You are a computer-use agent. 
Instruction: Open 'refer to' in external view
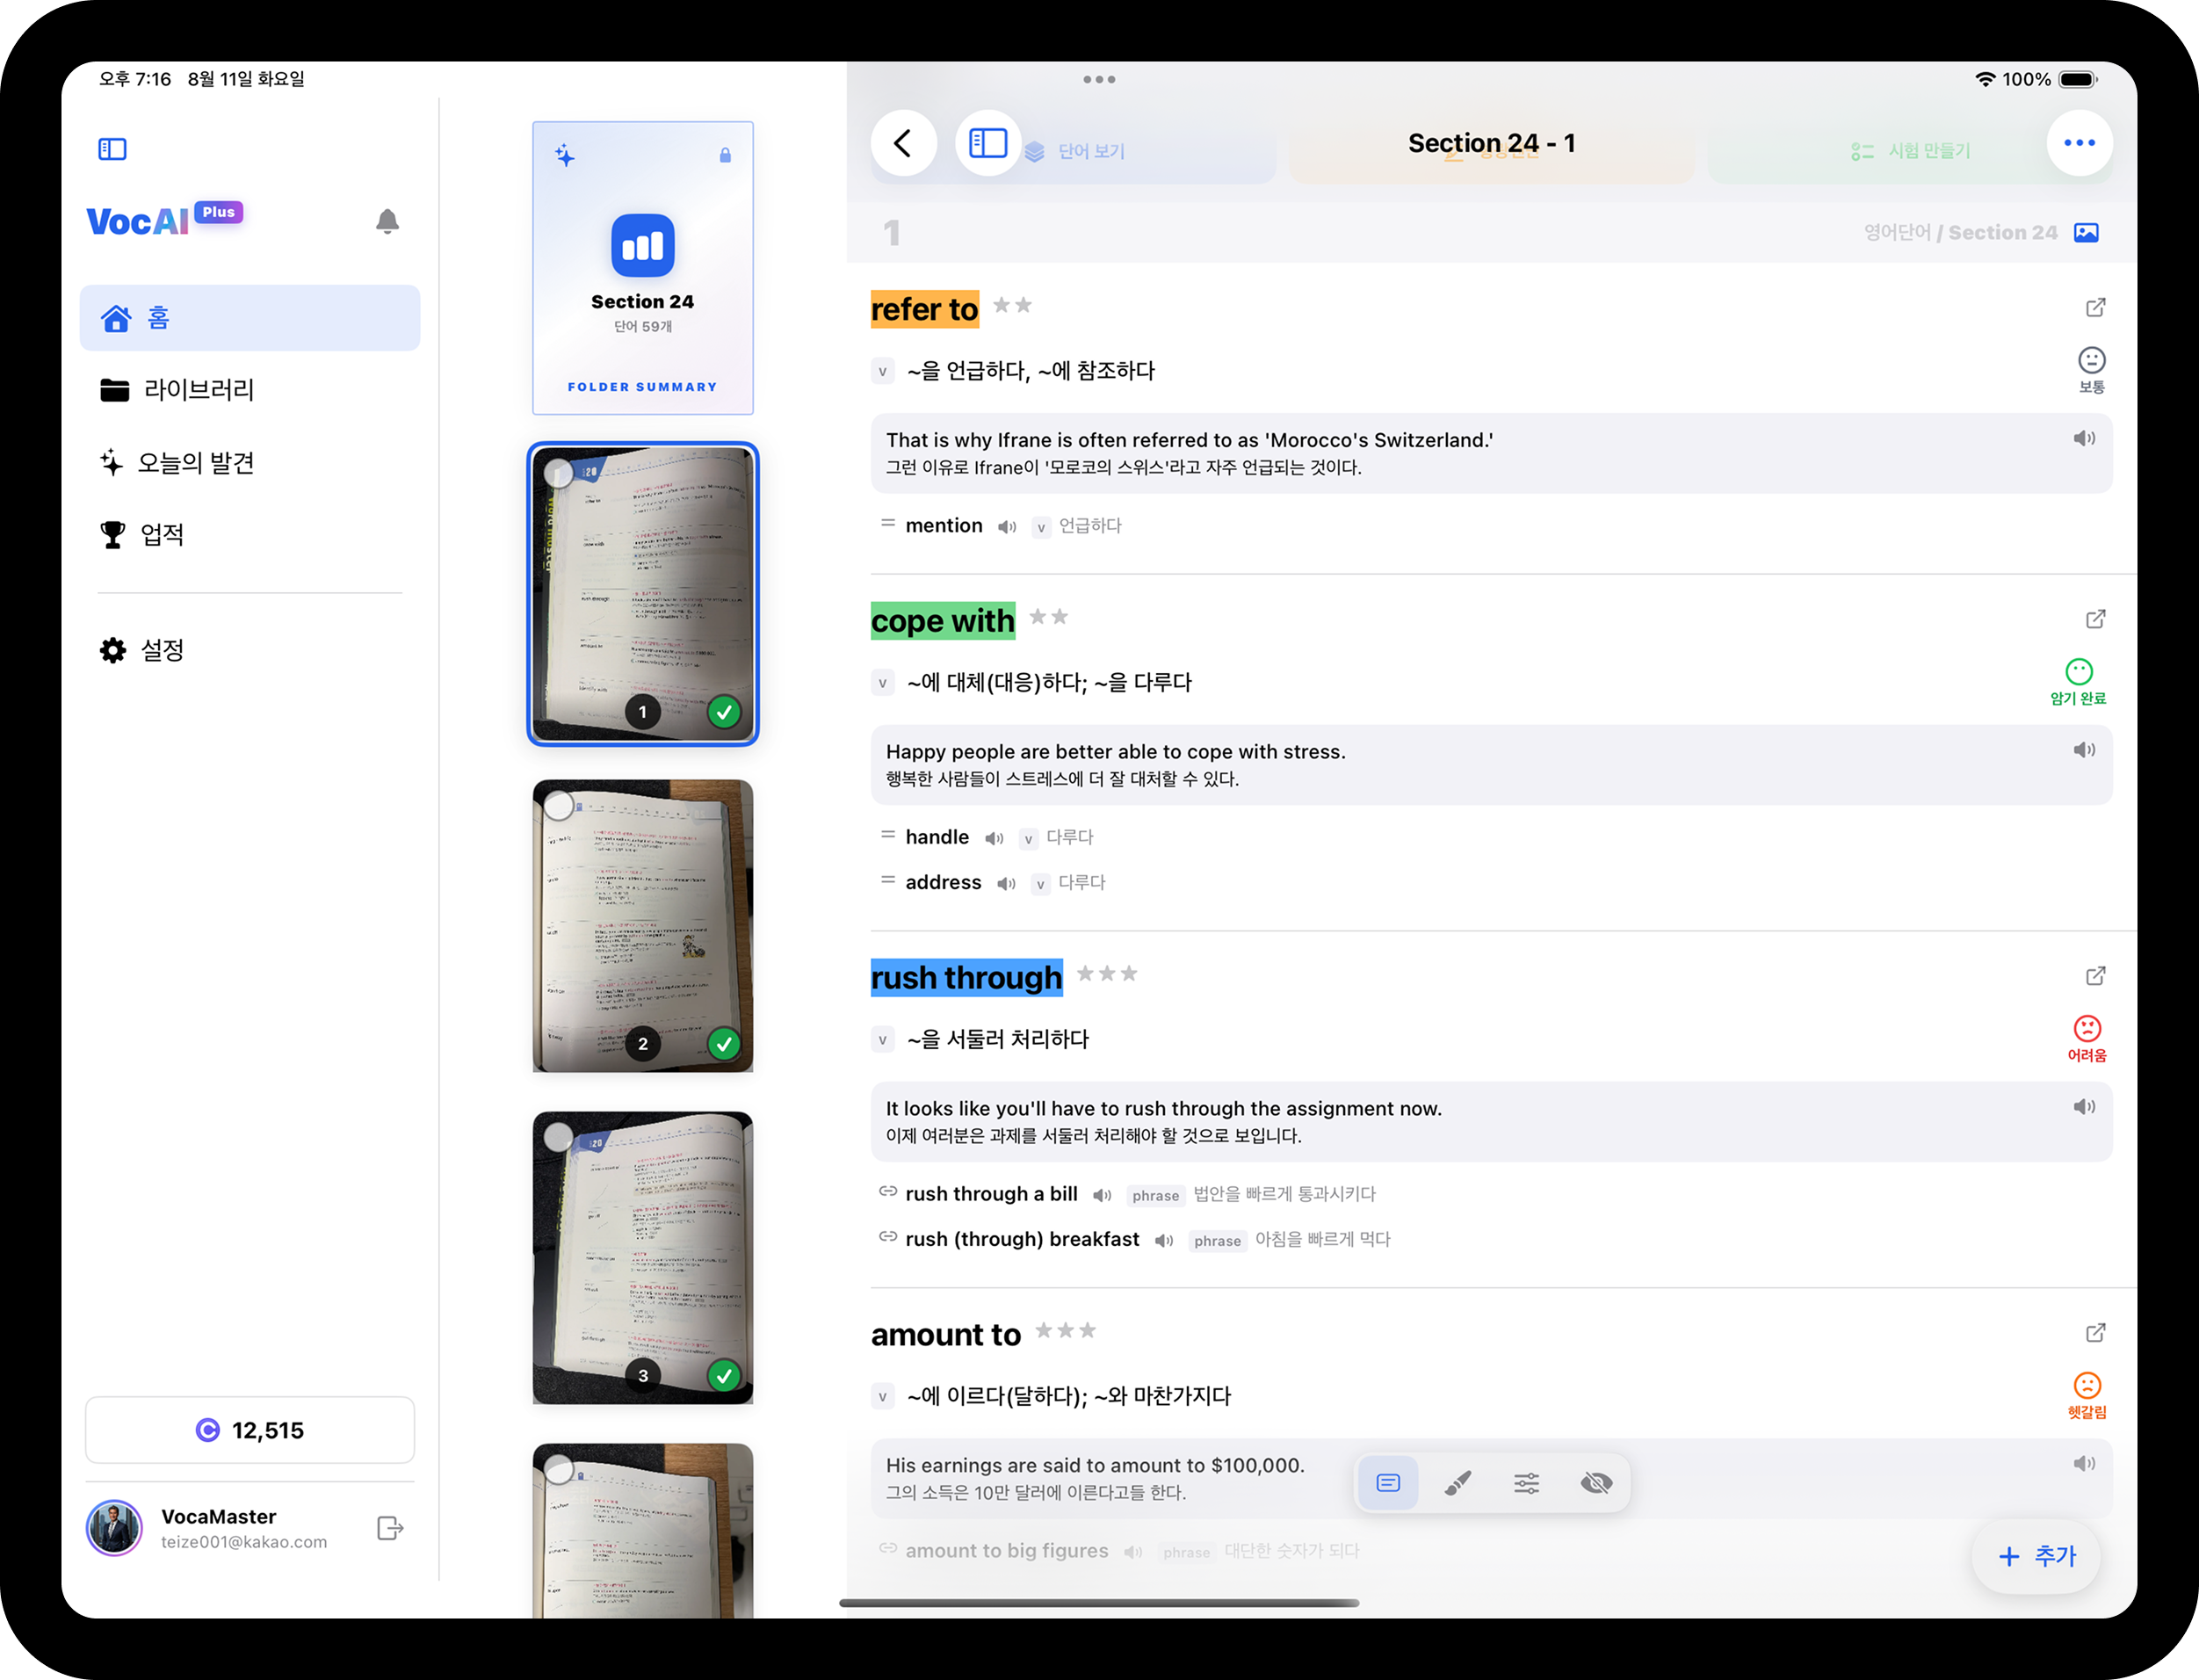click(2096, 307)
